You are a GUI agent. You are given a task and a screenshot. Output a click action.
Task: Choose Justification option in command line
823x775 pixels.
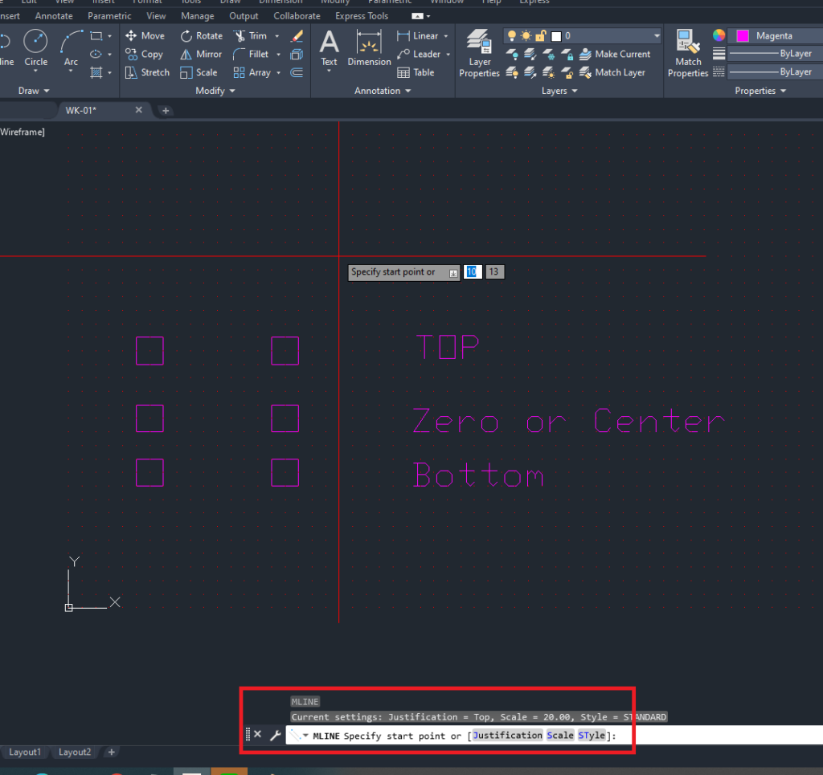coord(507,736)
